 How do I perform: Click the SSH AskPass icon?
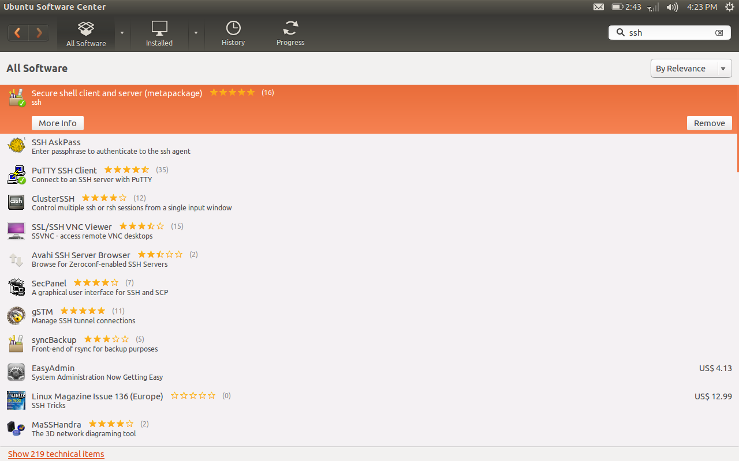tap(16, 146)
